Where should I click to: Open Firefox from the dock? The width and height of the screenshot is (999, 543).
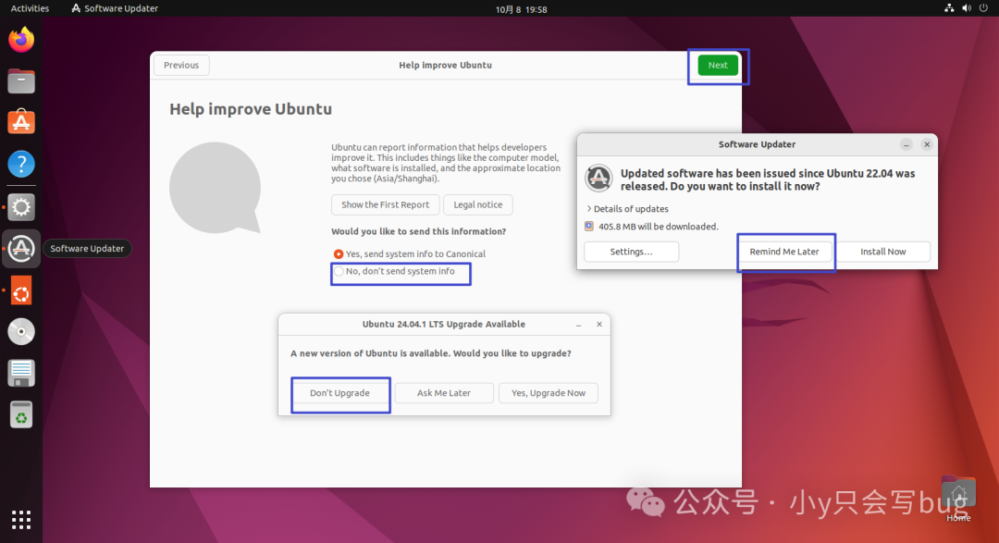20,40
